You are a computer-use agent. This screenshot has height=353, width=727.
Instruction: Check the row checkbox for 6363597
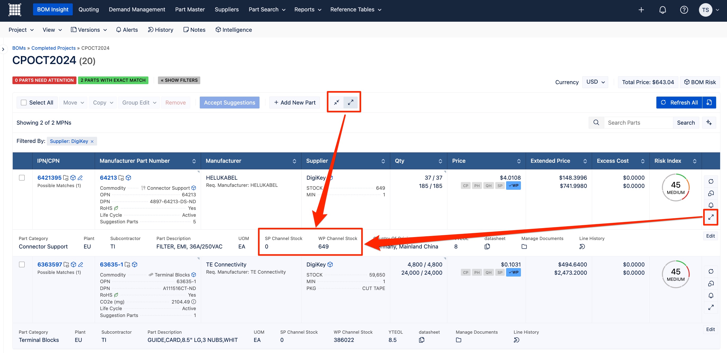(x=22, y=265)
